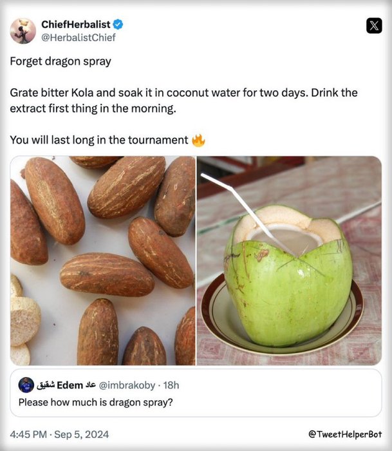Open the bitter kola nuts photo
The width and height of the screenshot is (392, 451).
(x=102, y=260)
